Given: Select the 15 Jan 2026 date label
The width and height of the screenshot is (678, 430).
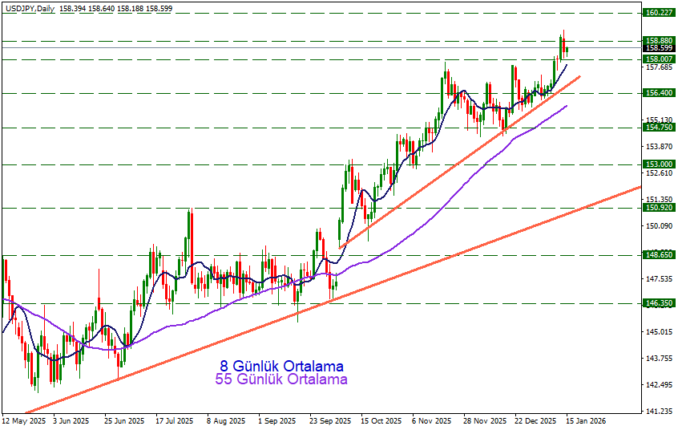Looking at the screenshot, I should (x=586, y=420).
